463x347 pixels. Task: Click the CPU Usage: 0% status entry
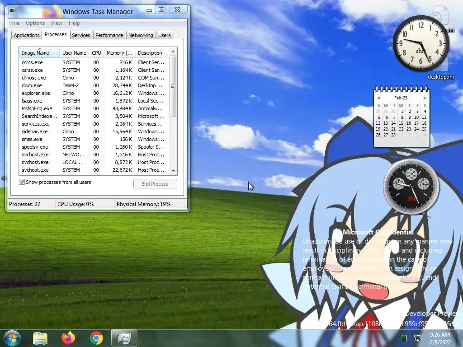coord(85,204)
